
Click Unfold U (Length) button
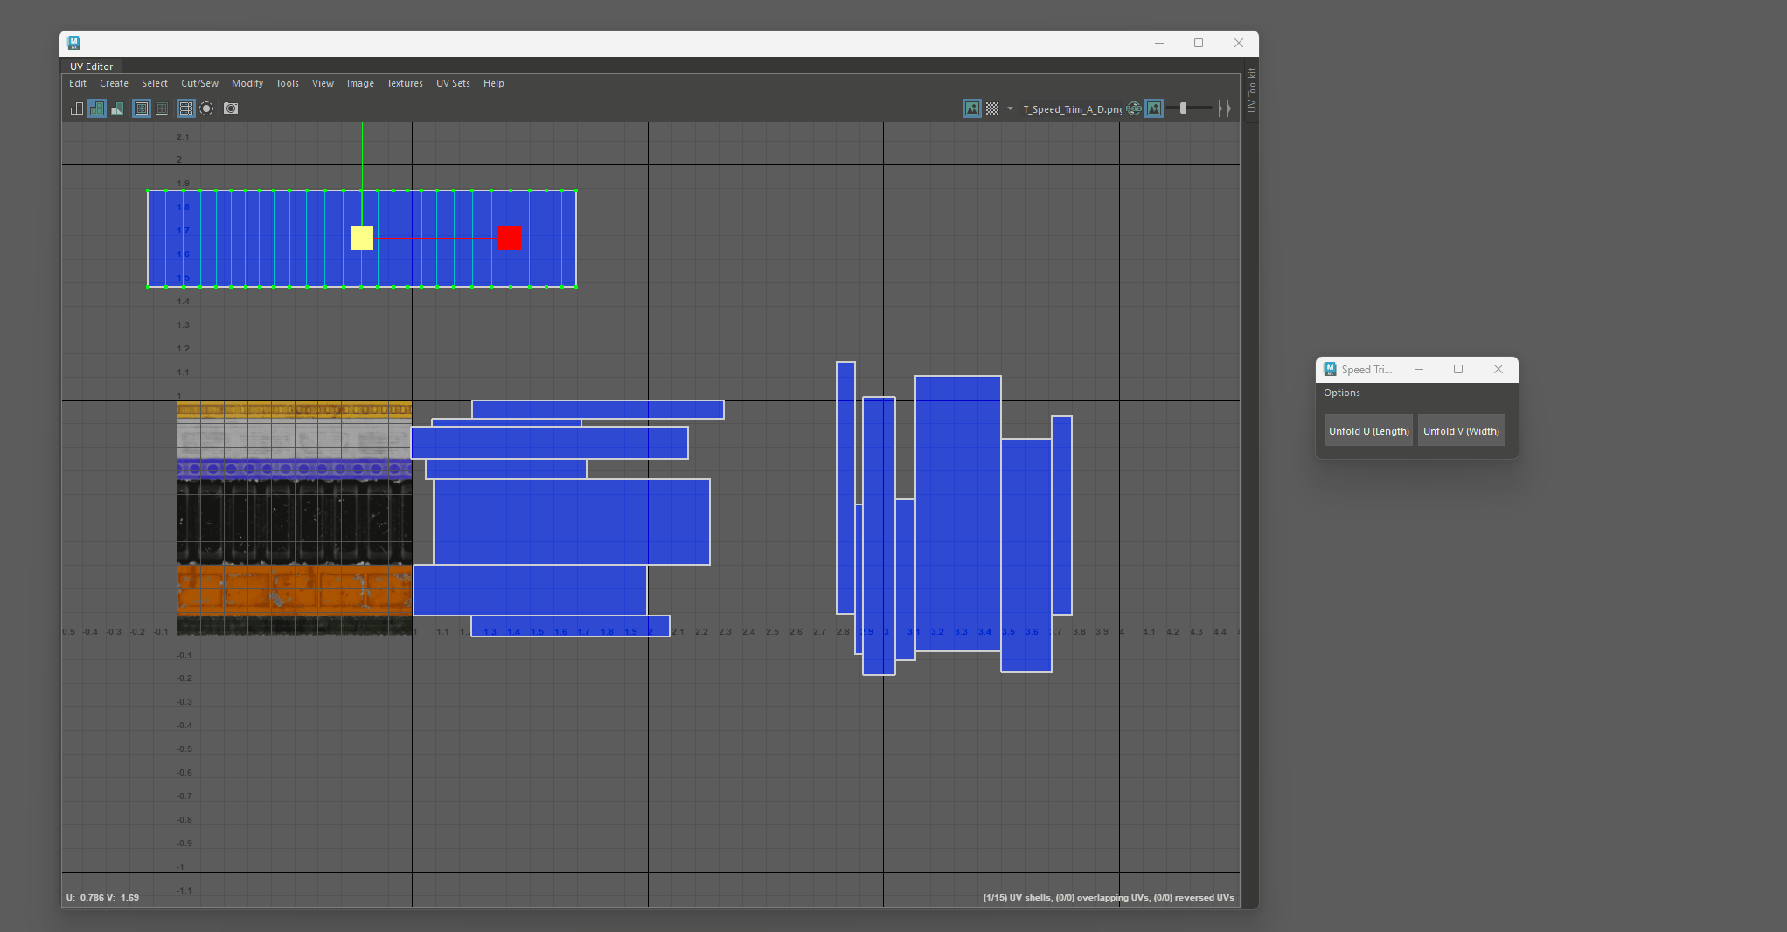coord(1369,431)
